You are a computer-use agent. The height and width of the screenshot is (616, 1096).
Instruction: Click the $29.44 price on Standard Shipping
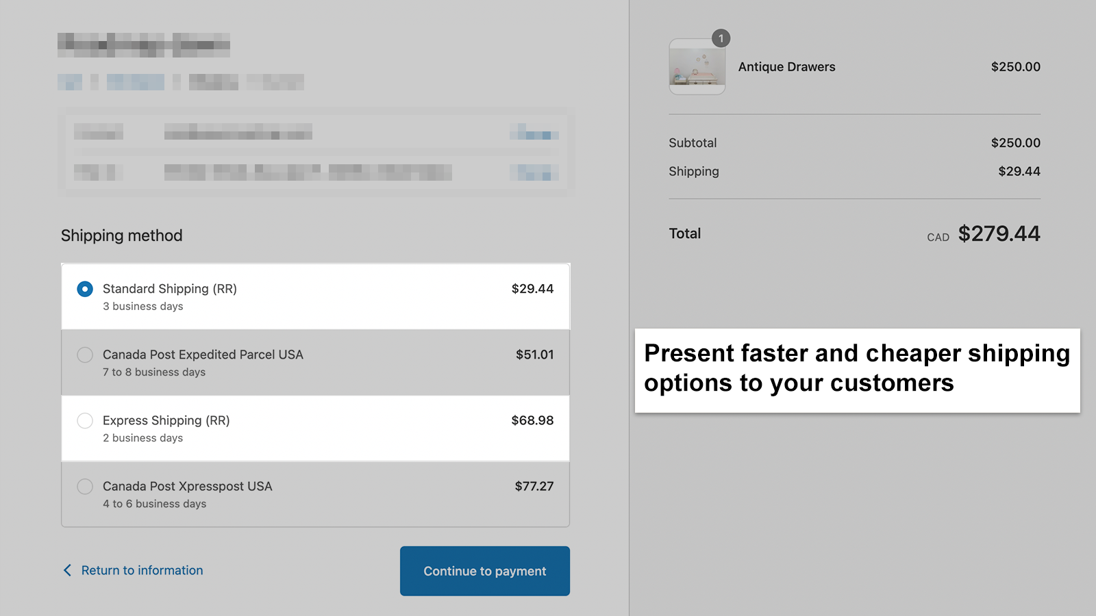(532, 288)
